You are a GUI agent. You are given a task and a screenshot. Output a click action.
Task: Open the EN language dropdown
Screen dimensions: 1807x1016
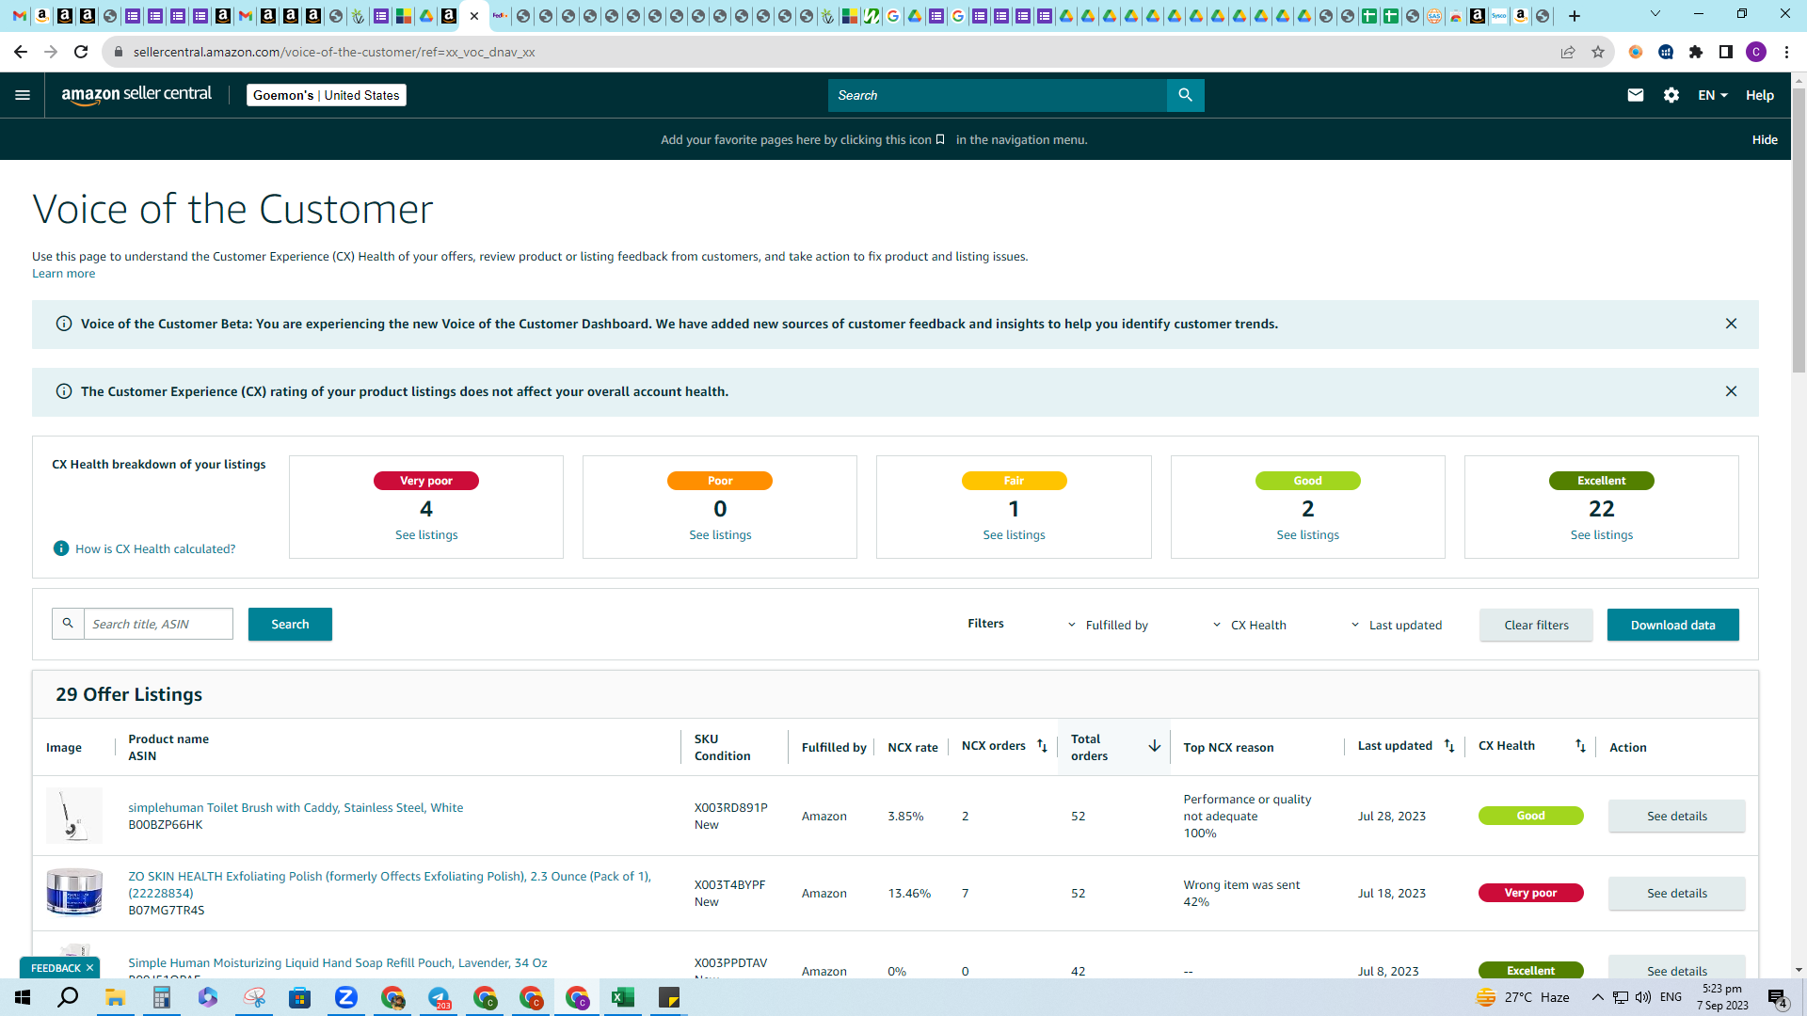[x=1713, y=95]
